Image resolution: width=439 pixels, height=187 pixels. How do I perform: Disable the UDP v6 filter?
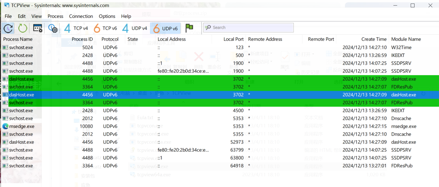[166, 28]
